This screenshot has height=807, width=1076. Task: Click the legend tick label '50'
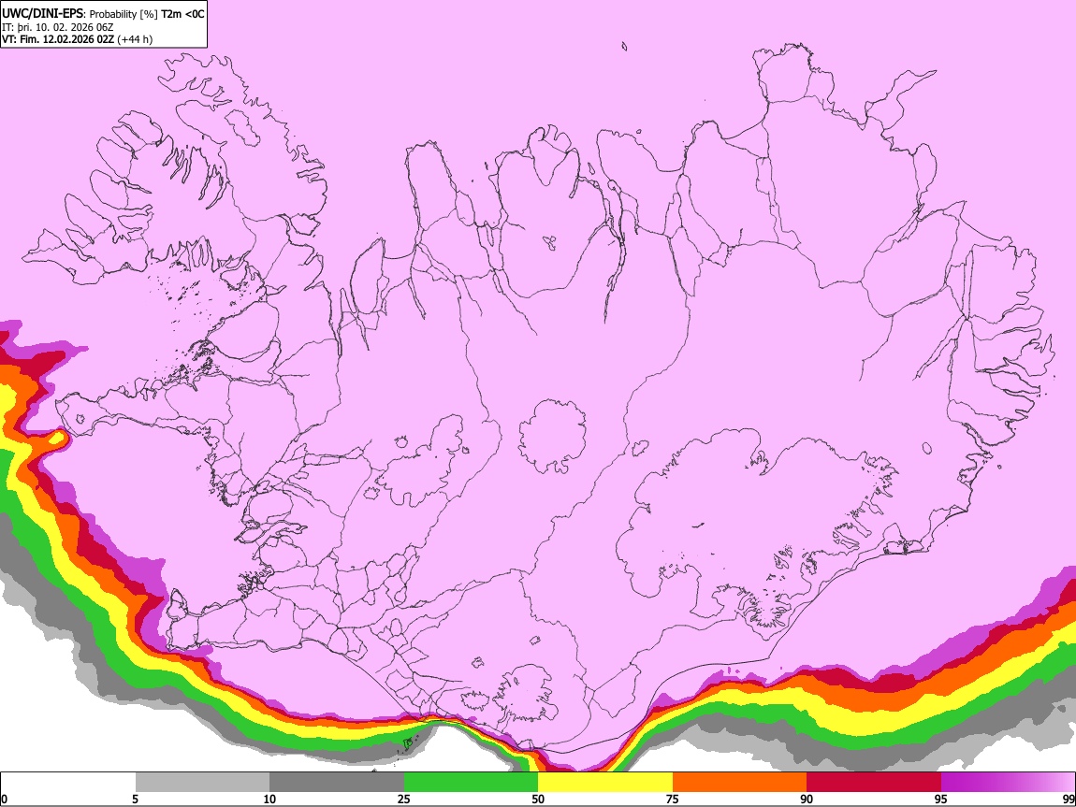(x=538, y=800)
